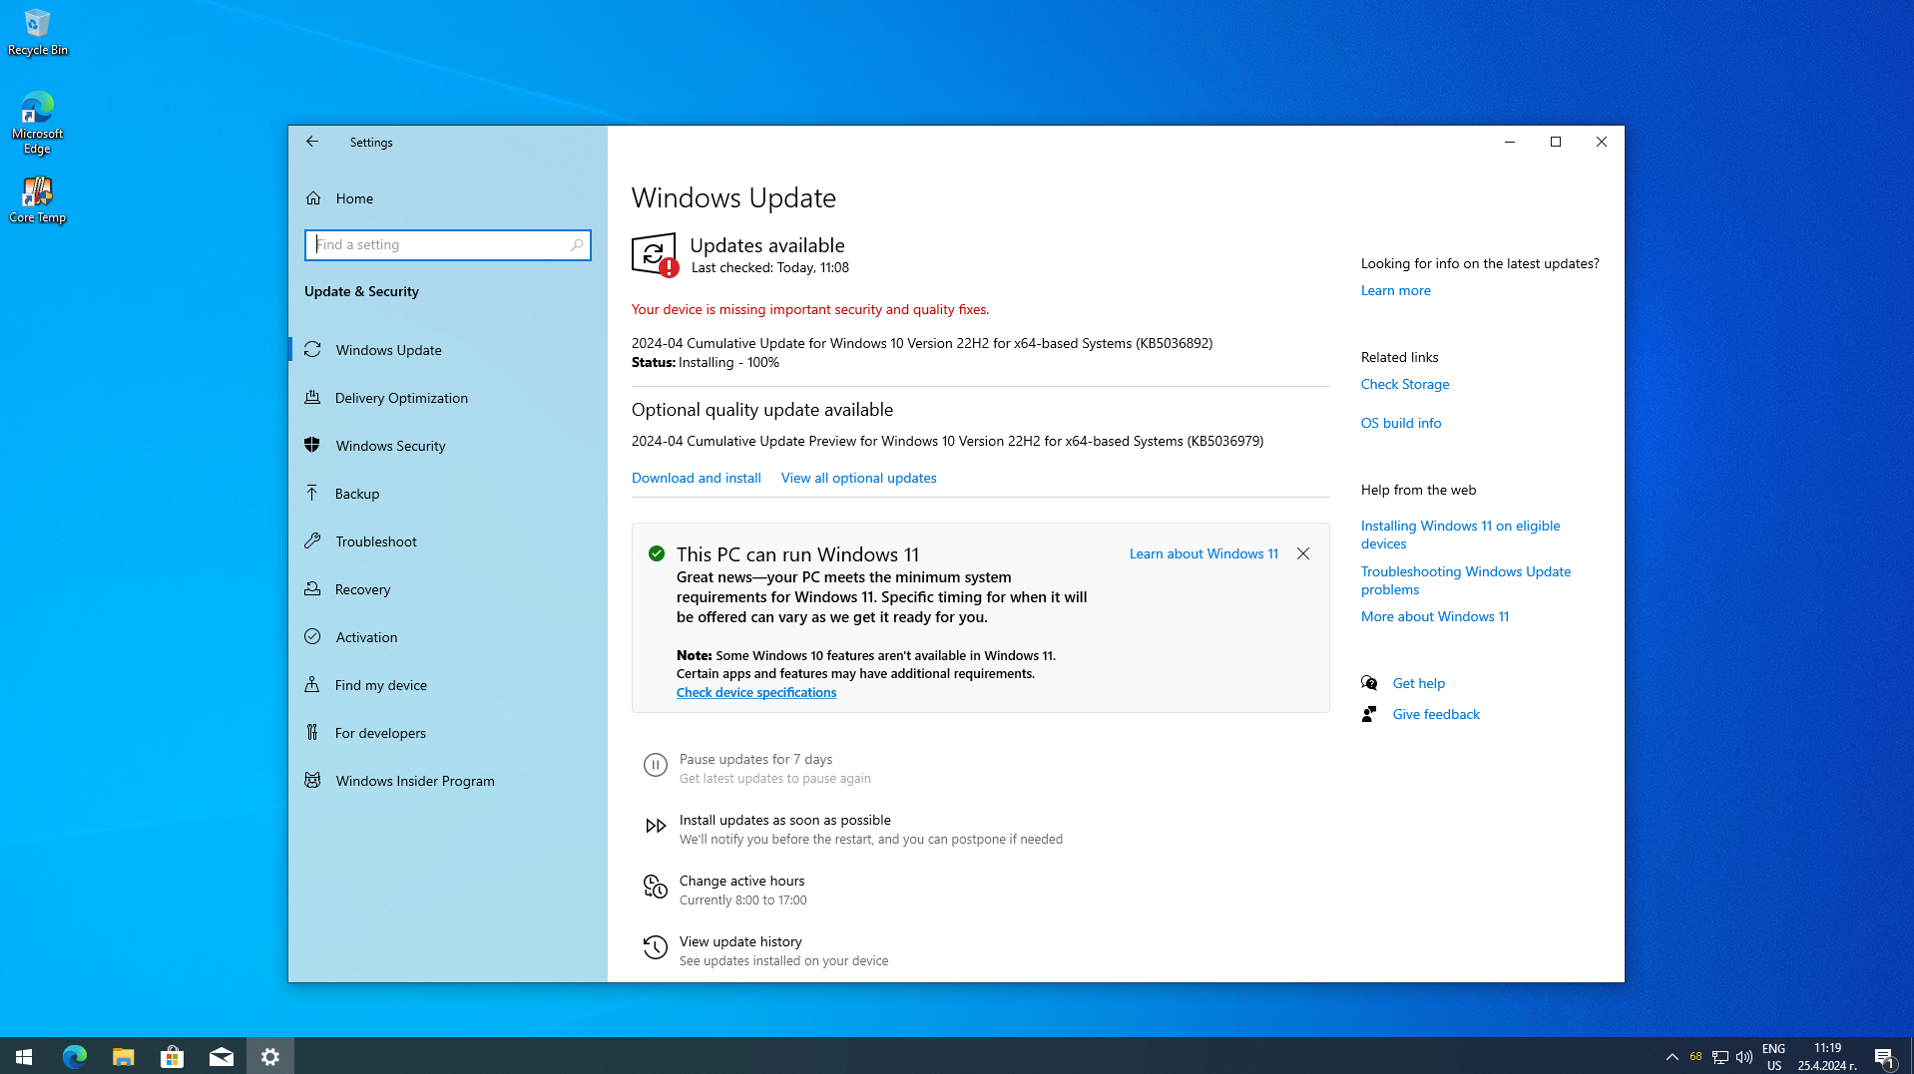Open Microsoft Store from the taskbar
This screenshot has width=1914, height=1074.
173,1056
